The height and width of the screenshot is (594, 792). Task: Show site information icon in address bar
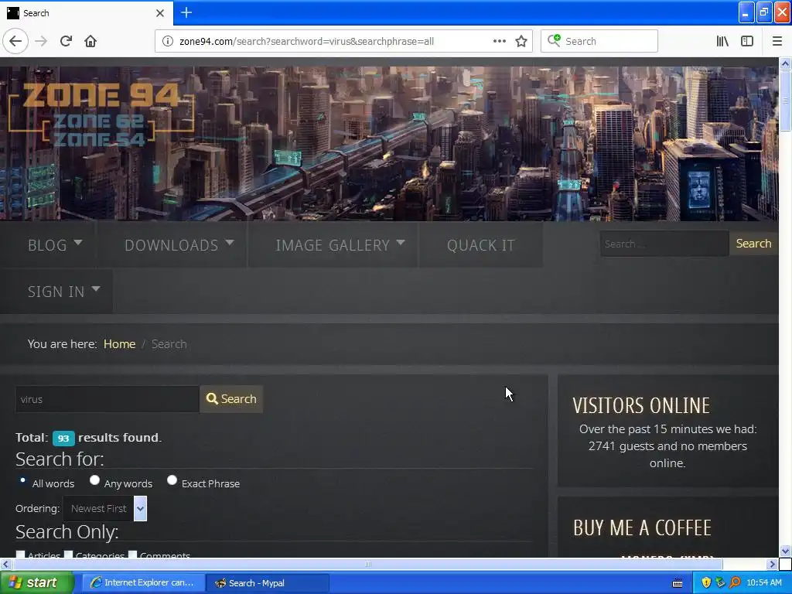(x=167, y=41)
